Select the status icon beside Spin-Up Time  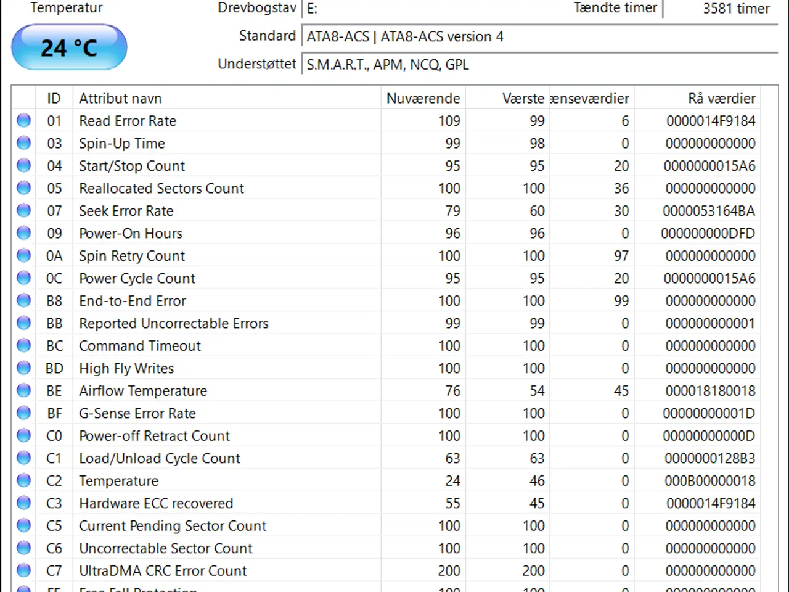point(24,143)
